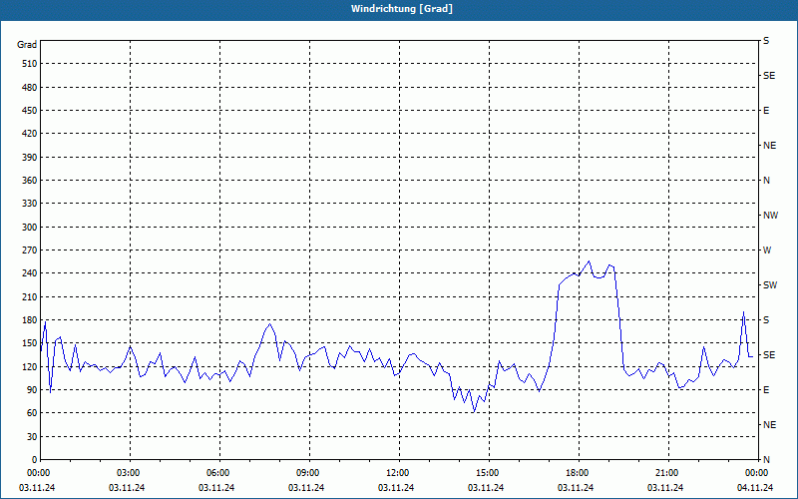Click the chart title Windrichtung [Grad]
The height and width of the screenshot is (499, 798).
[x=402, y=9]
